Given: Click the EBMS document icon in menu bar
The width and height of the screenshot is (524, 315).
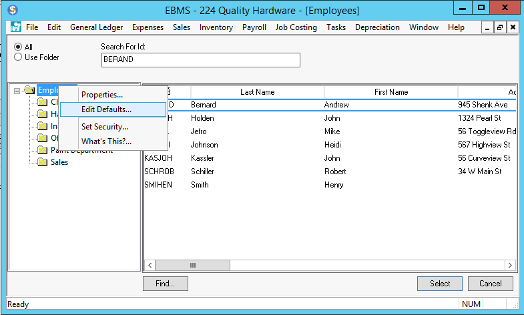Looking at the screenshot, I should coord(16,27).
